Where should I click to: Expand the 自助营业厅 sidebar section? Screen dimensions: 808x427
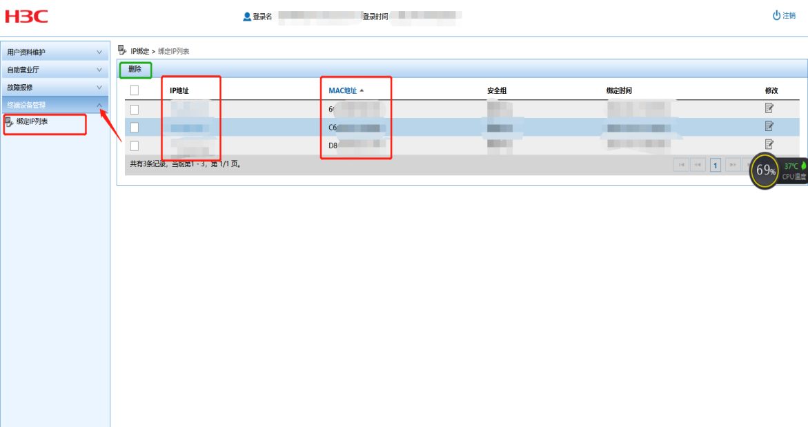pos(55,70)
